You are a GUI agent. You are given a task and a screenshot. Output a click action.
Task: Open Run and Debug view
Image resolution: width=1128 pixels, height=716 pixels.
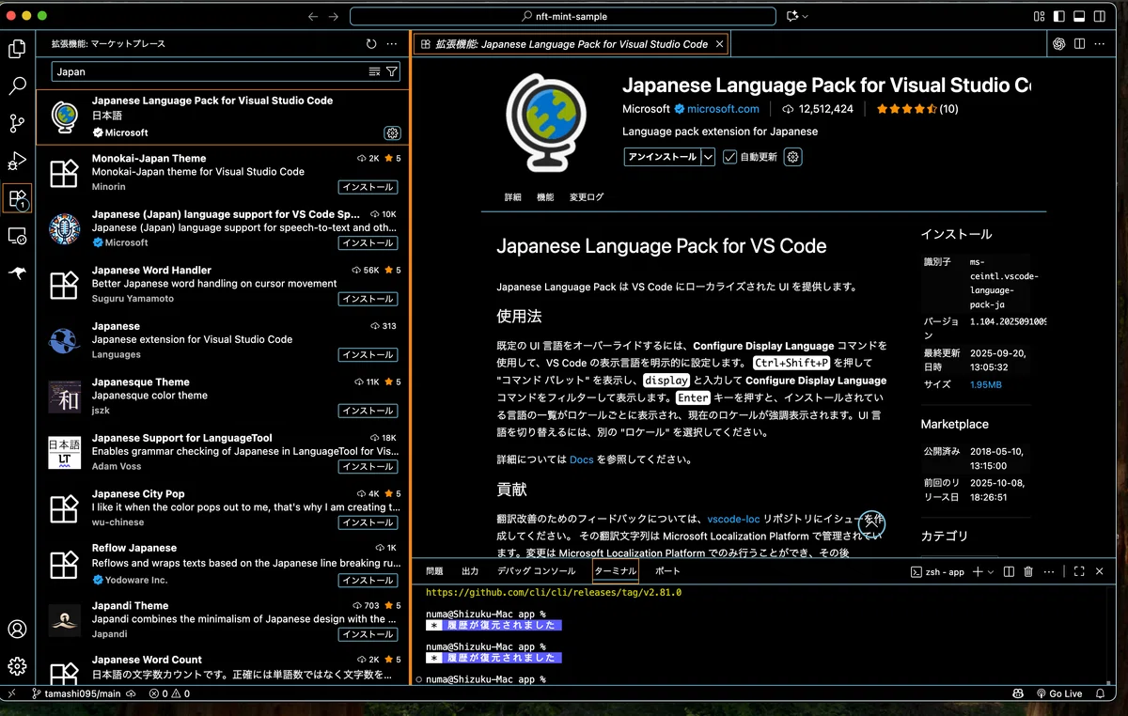point(17,161)
